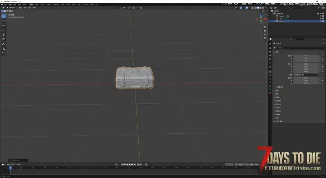
Task: Open the viewport shading options dropdown arrow
Action: (265, 8)
